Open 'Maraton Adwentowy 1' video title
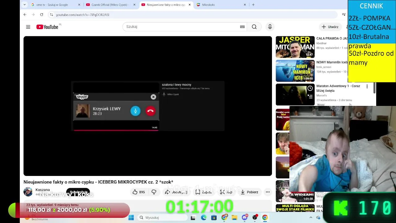The image size is (396, 223). tap(338, 88)
